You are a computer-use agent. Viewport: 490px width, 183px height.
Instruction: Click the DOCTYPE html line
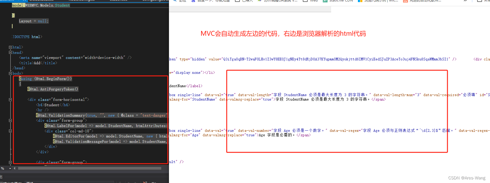pyautogui.click(x=27, y=37)
